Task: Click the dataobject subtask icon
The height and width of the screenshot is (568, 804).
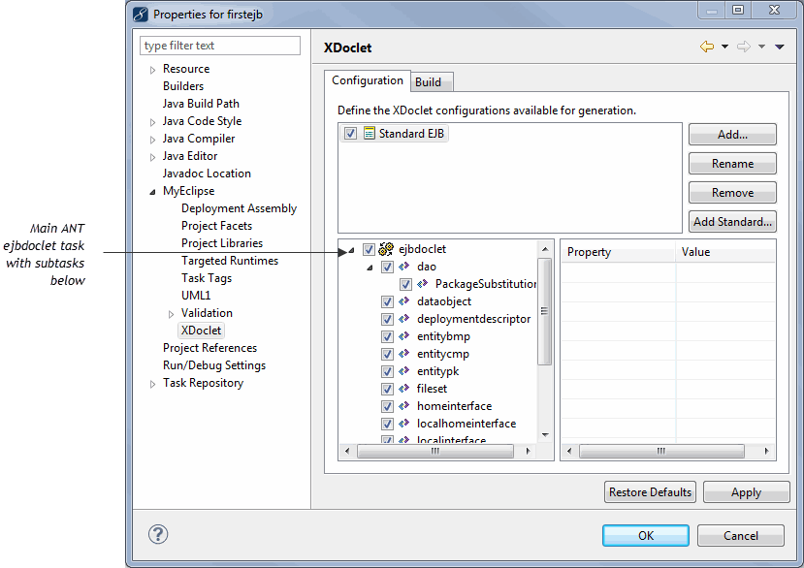Action: [x=405, y=301]
